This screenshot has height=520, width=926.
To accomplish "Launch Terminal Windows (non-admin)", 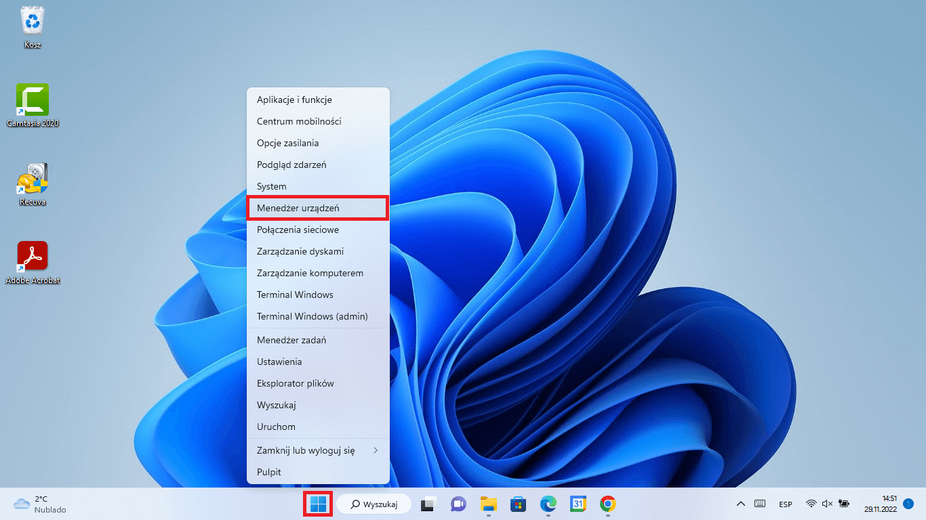I will pyautogui.click(x=318, y=295).
